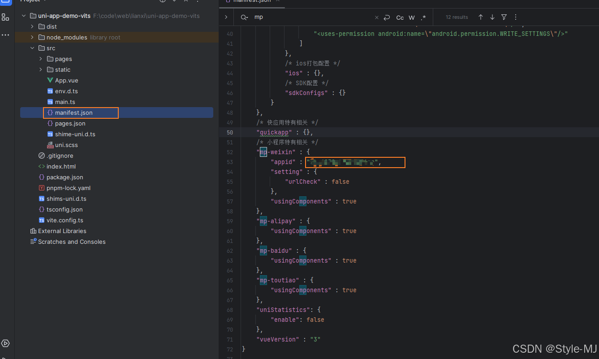Click the "enable" key on line 69

tap(285, 320)
